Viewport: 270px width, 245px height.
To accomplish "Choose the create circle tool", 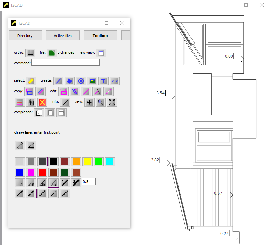I will point(81,81).
